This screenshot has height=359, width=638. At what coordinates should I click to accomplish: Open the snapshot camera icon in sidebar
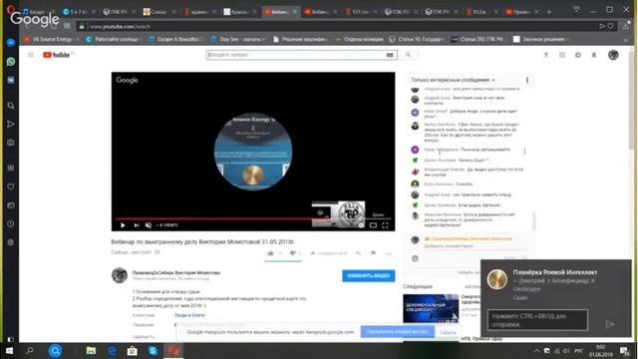click(11, 143)
